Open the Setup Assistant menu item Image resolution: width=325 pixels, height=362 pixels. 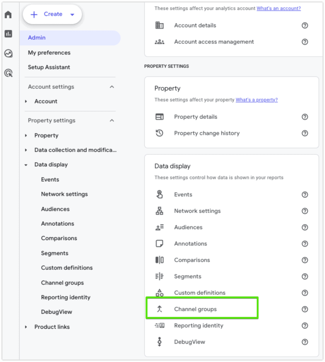[x=49, y=67]
